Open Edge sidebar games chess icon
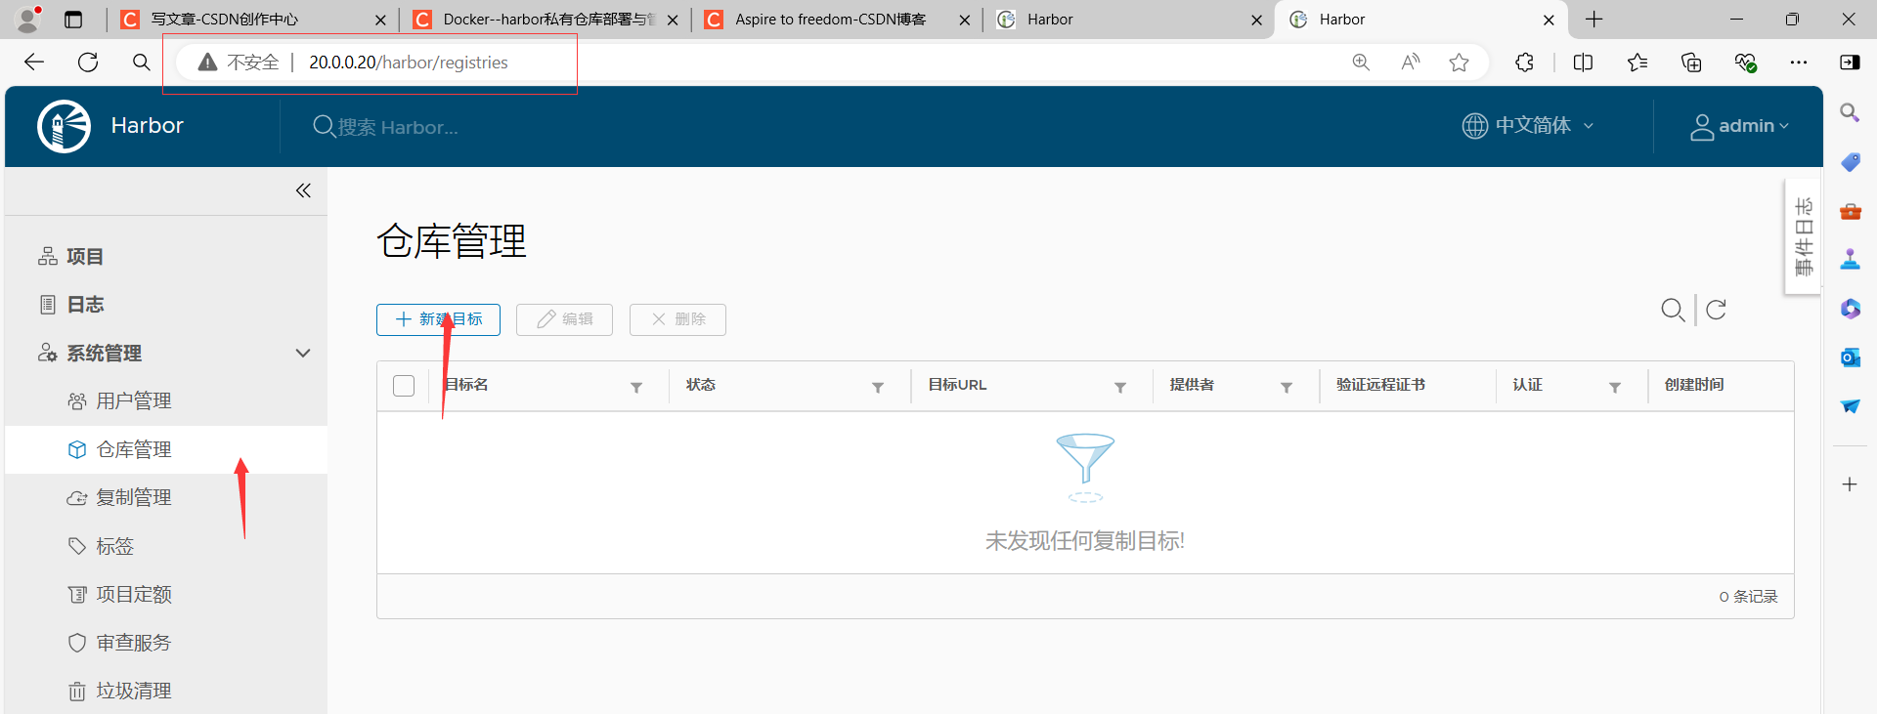Viewport: 1877px width, 714px height. point(1850,260)
